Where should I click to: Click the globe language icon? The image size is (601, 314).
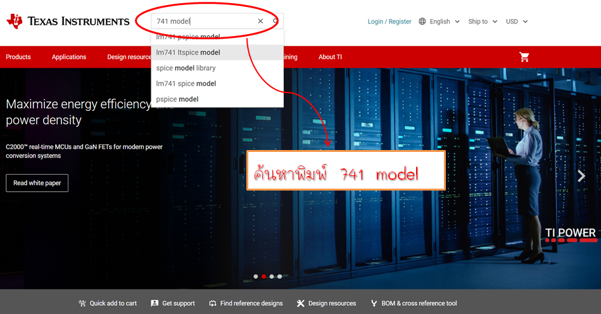tap(422, 22)
